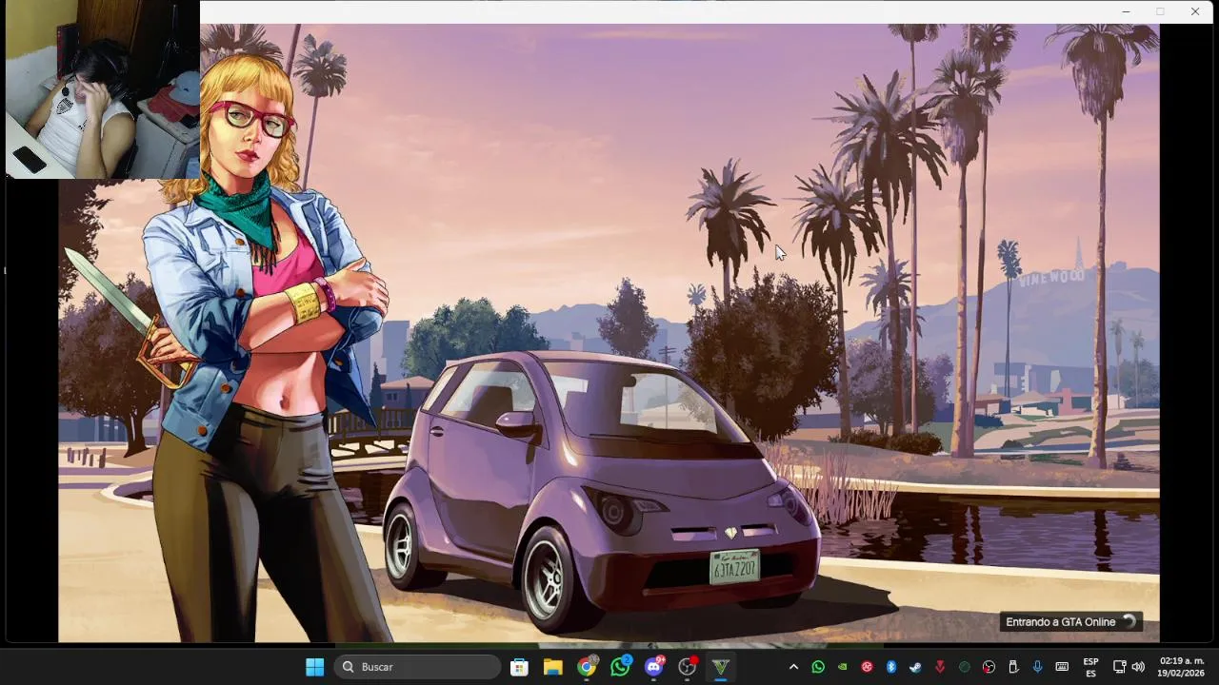Click the red double-arrow tray icon
This screenshot has width=1219, height=685.
tap(940, 667)
